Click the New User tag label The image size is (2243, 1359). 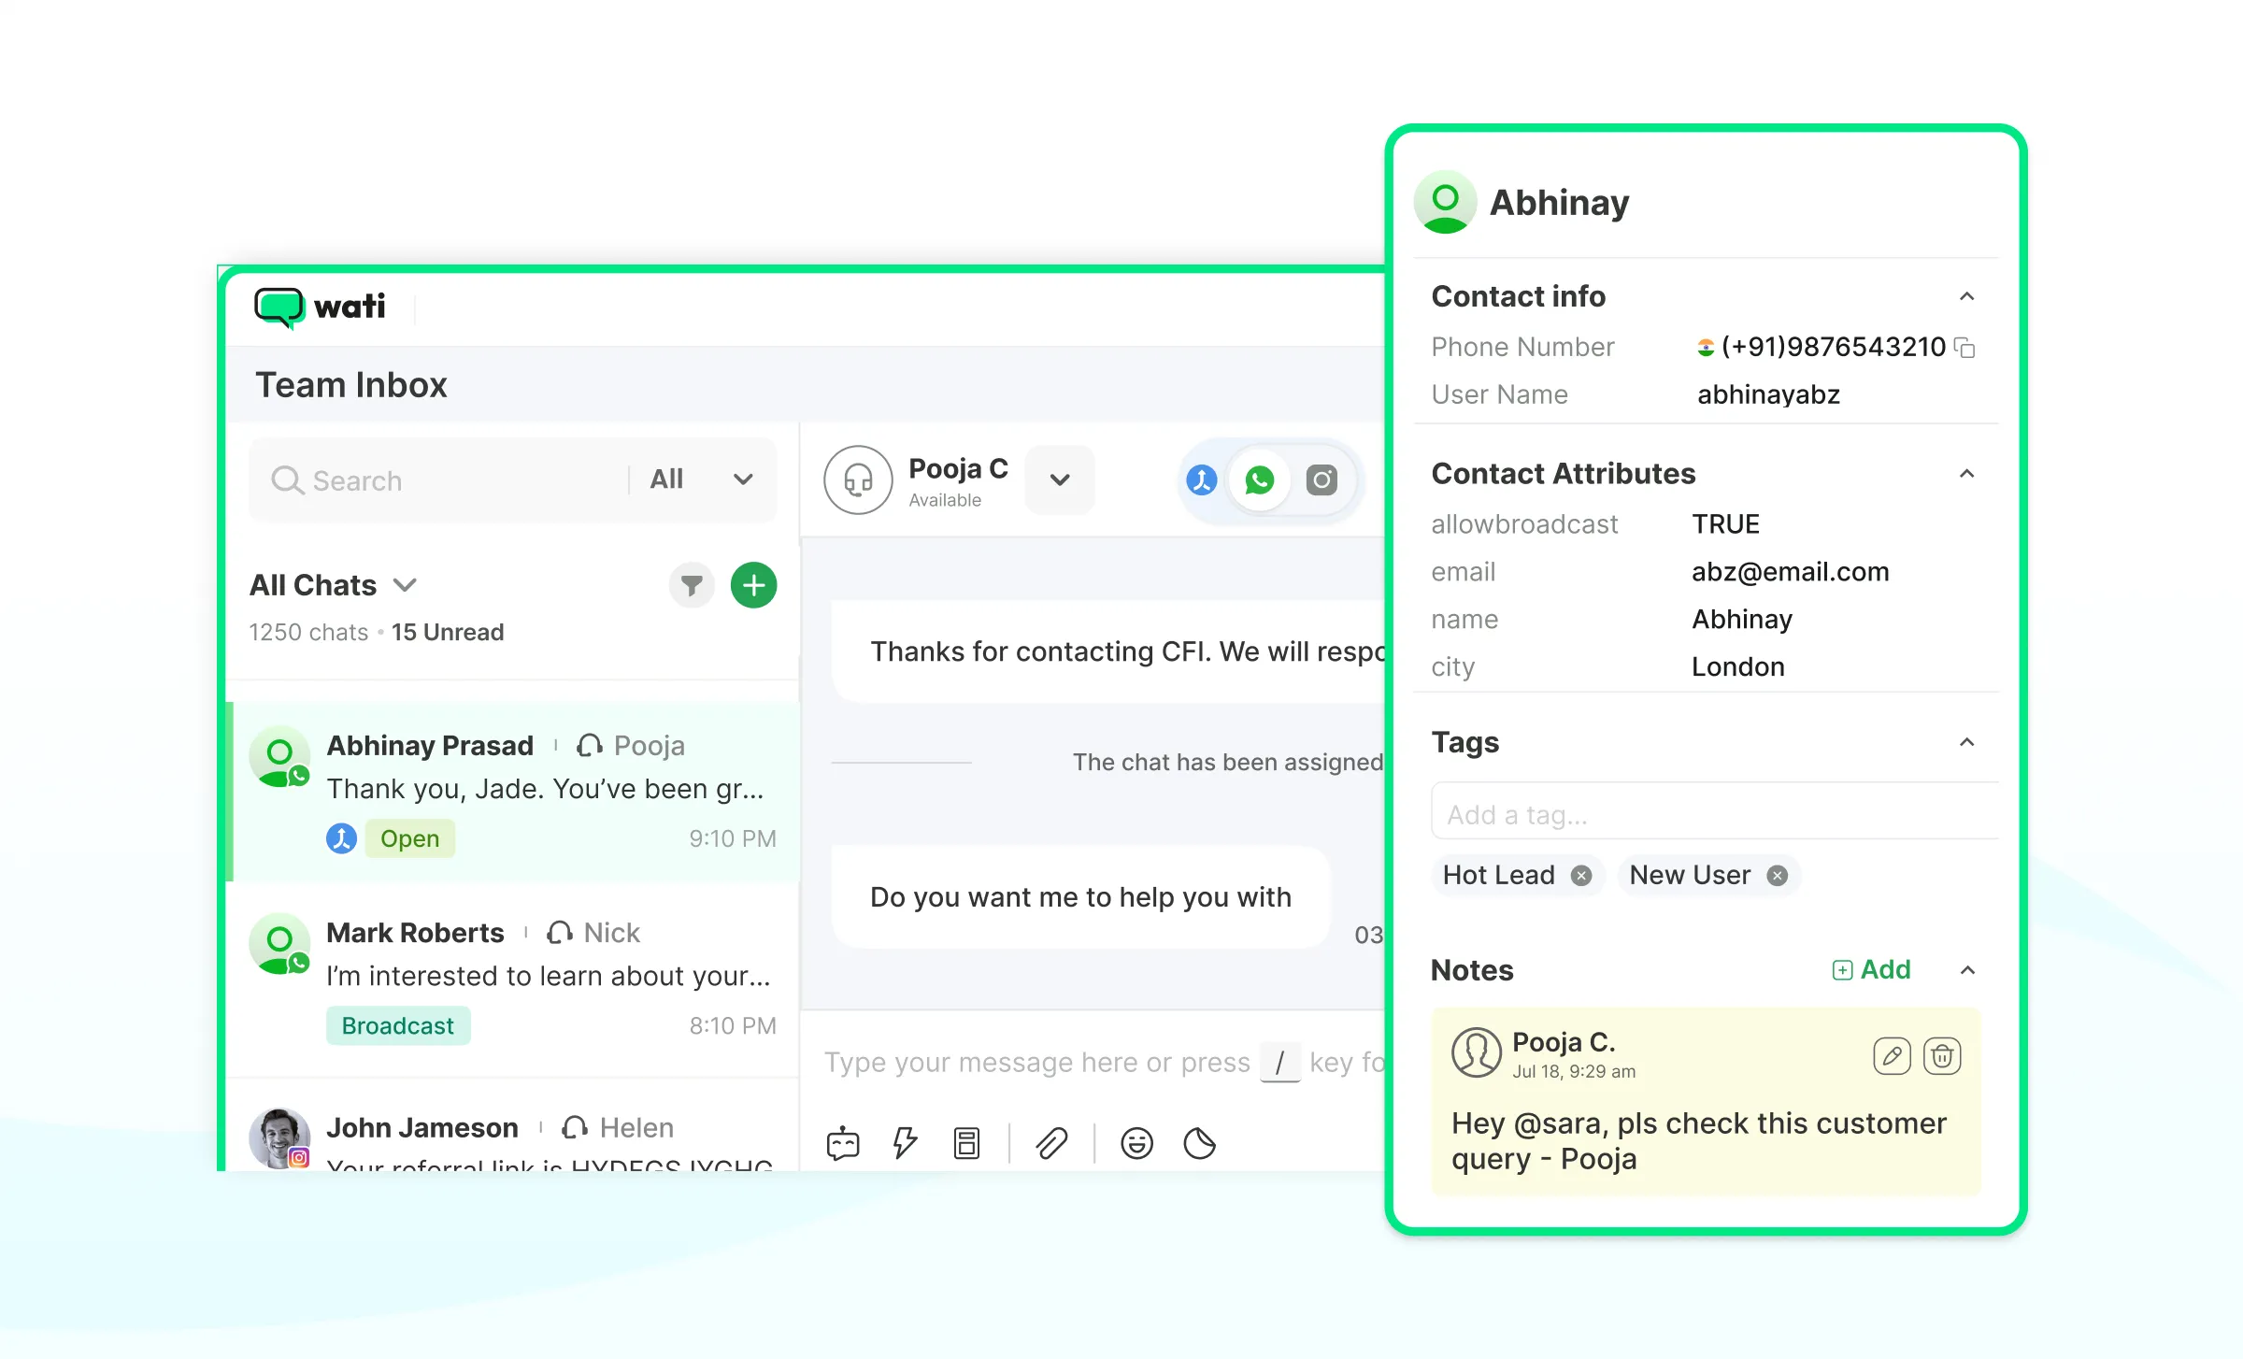pos(1690,876)
